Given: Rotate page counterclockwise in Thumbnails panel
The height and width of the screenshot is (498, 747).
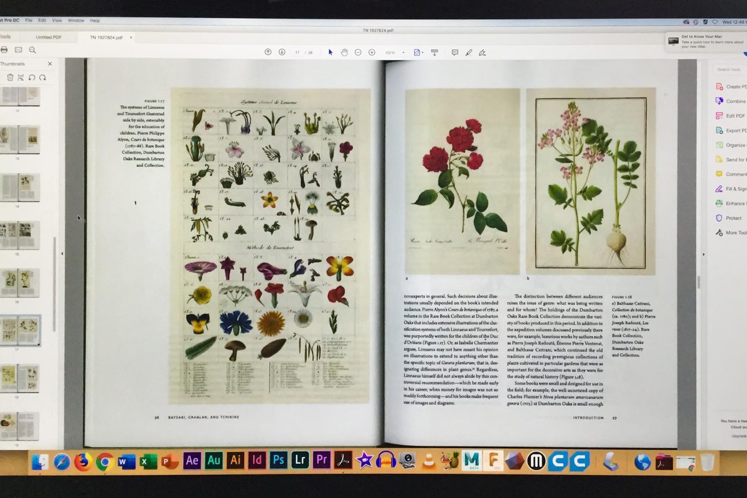Looking at the screenshot, I should pyautogui.click(x=32, y=77).
